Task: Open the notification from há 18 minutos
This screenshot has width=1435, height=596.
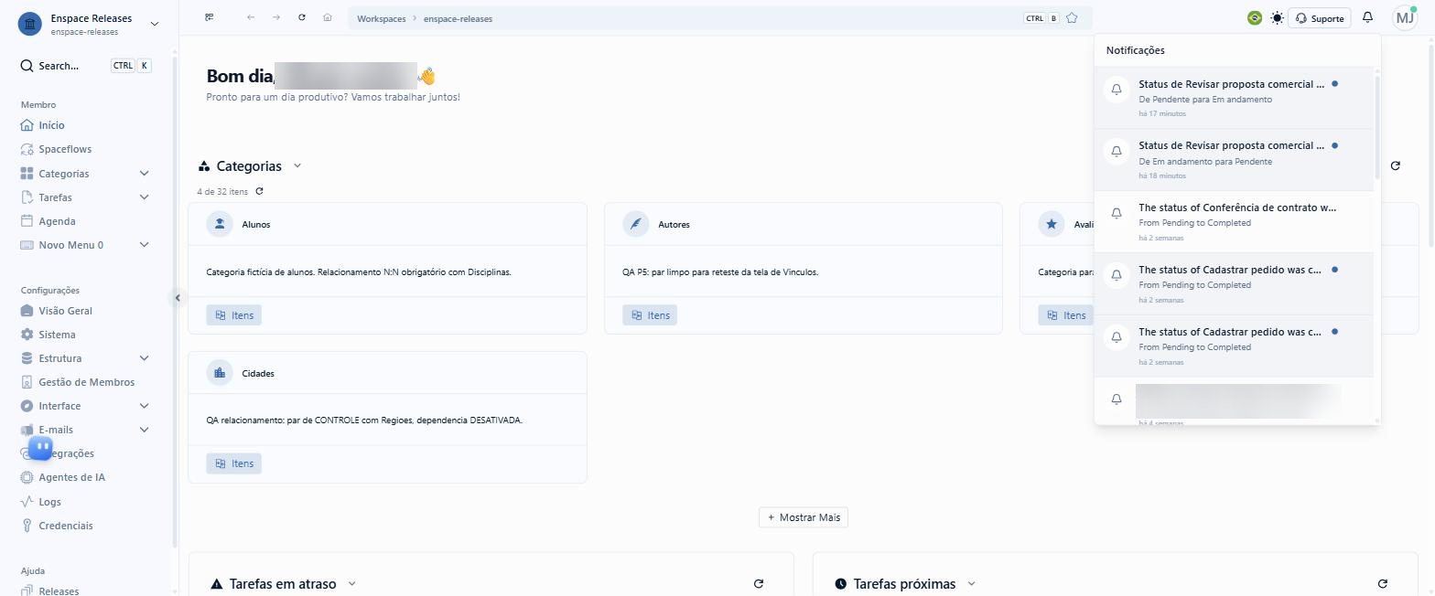Action: [x=1234, y=160]
